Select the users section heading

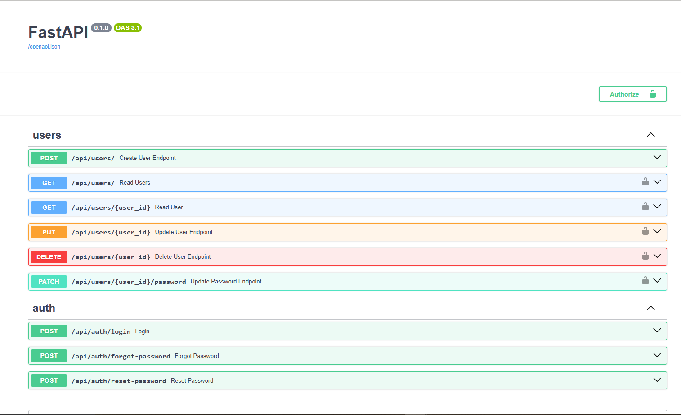click(47, 135)
